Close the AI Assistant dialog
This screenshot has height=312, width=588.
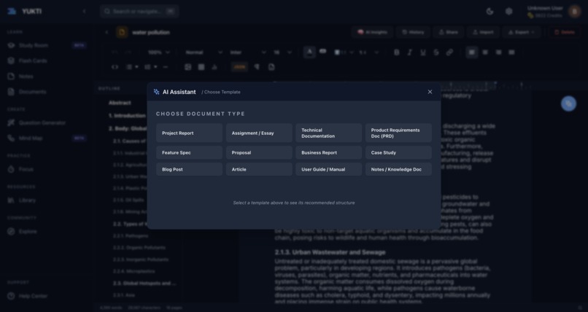tap(430, 92)
